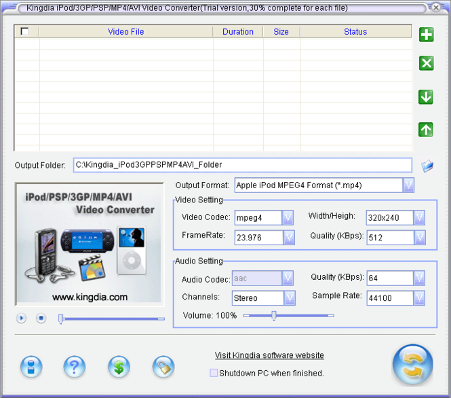The height and width of the screenshot is (398, 451).
Task: Click the window title bar text
Action: 187,7
